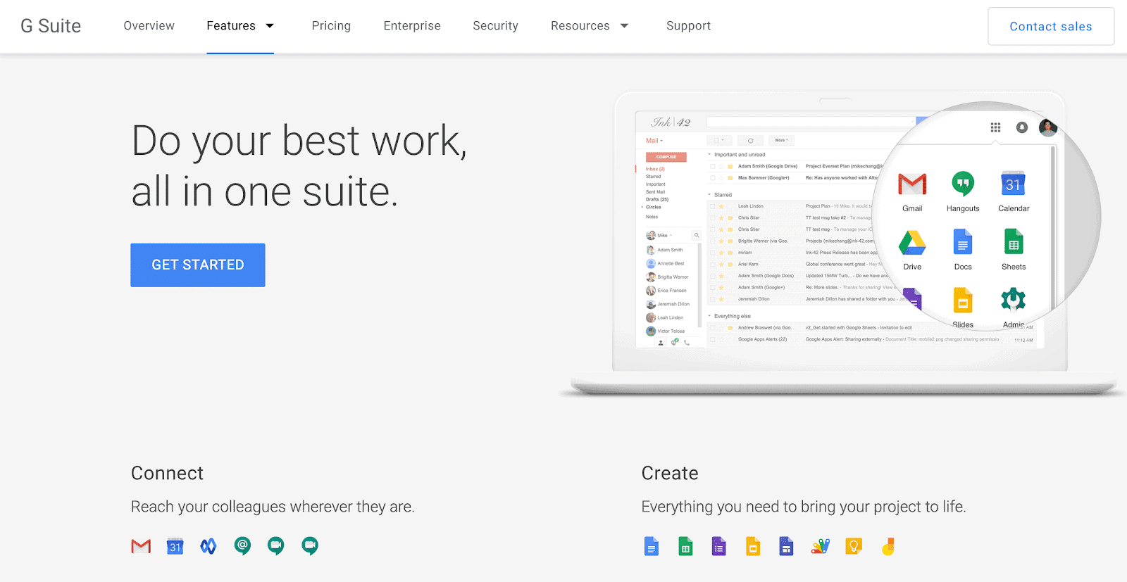Open the Pricing nav item

331,26
